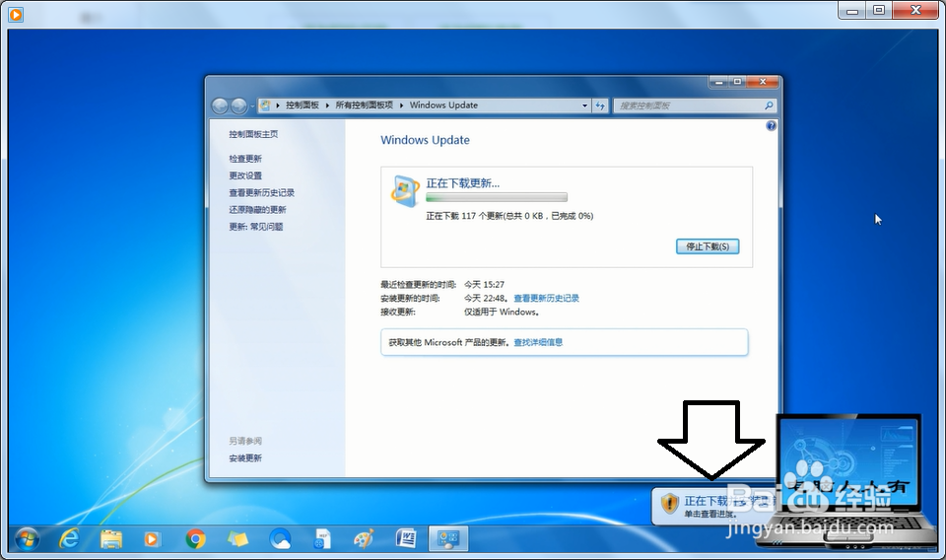Image resolution: width=946 pixels, height=560 pixels.
Task: Close the outer video player window
Action: point(915,10)
